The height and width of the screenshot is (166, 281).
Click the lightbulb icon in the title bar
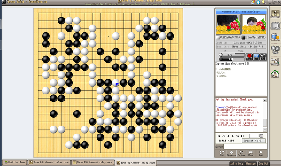[x=263, y=2]
